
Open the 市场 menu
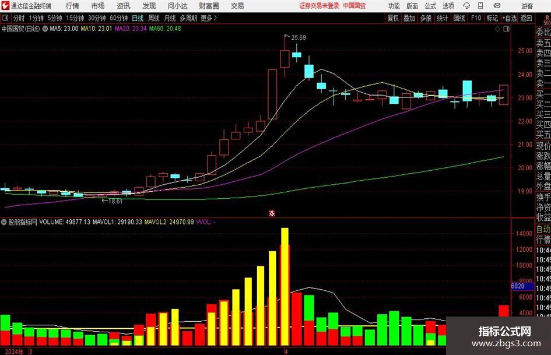98,6
